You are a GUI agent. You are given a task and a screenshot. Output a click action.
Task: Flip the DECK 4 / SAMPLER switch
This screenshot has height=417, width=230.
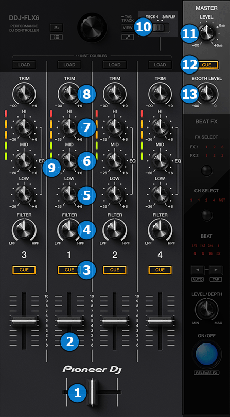point(158,27)
